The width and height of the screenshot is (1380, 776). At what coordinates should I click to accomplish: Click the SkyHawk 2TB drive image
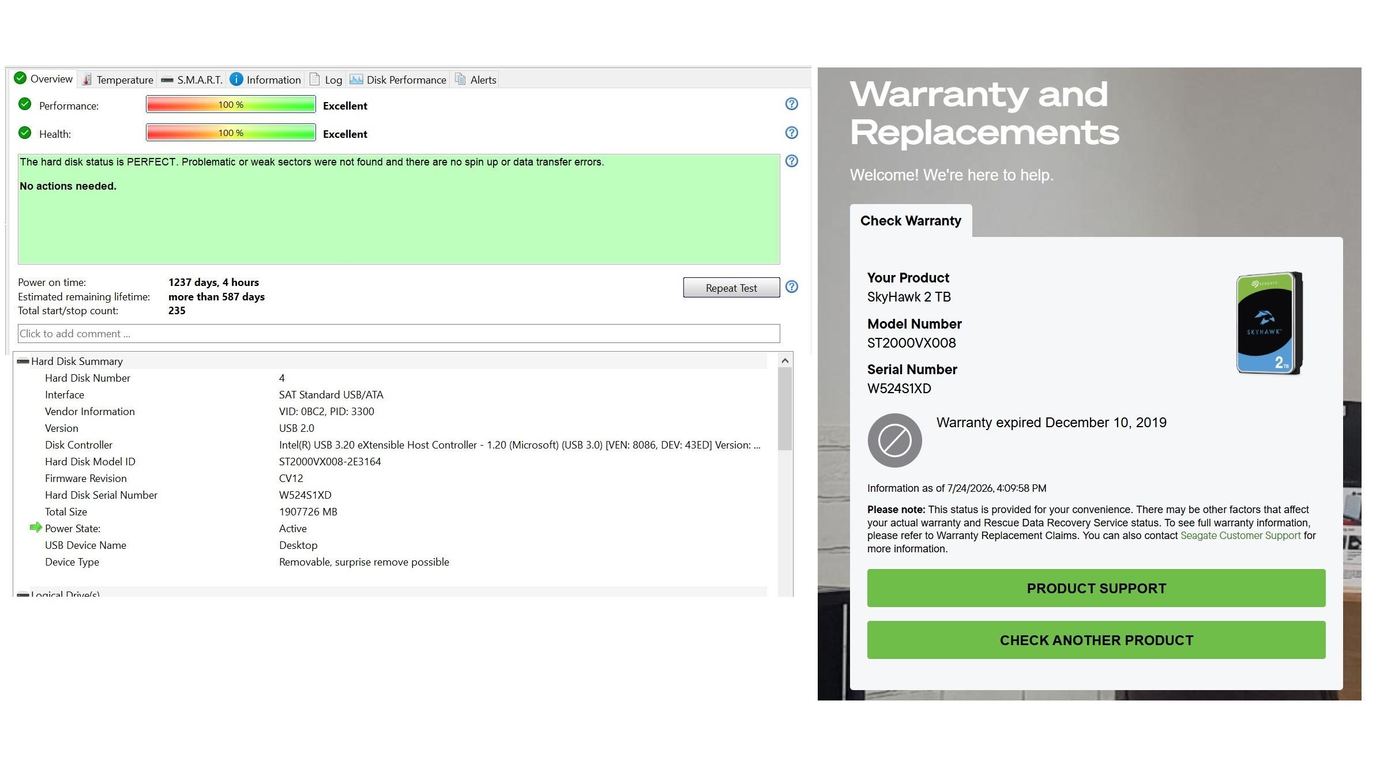click(x=1269, y=323)
